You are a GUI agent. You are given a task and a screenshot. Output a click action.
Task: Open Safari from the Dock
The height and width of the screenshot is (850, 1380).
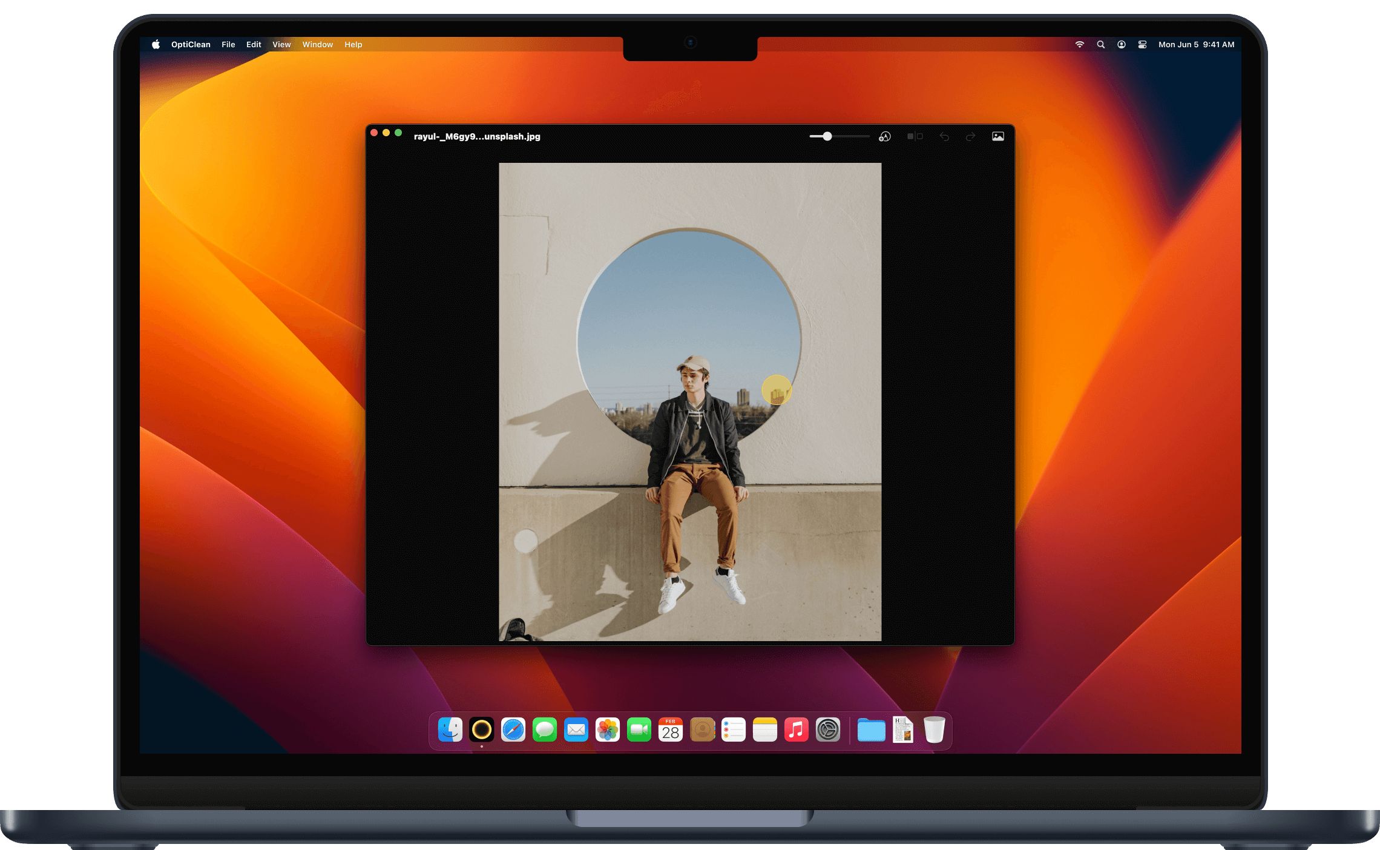click(513, 730)
